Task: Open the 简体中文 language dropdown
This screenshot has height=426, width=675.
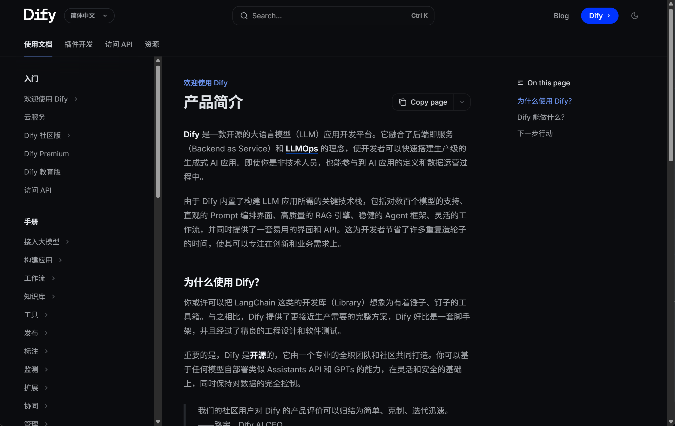Action: [x=89, y=16]
